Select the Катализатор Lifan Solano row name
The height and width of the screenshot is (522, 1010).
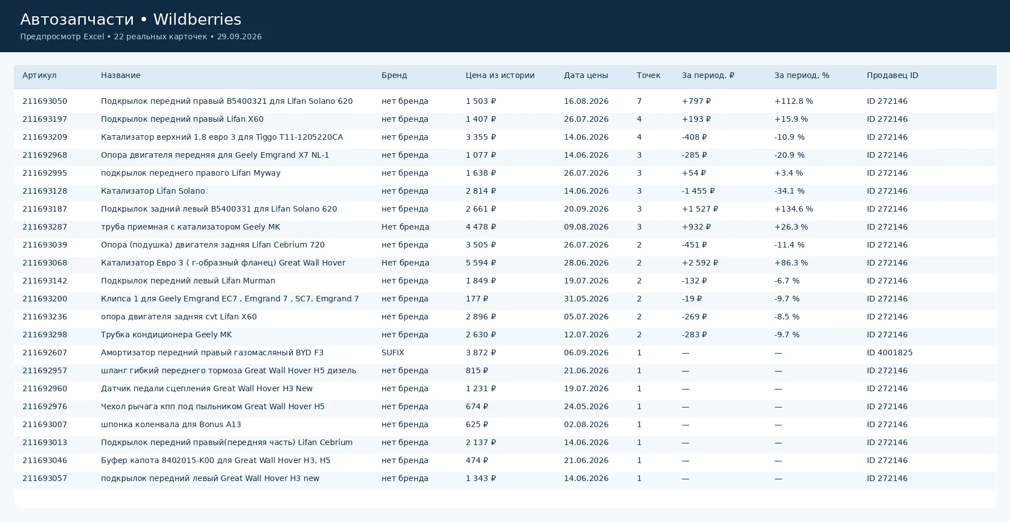[153, 191]
